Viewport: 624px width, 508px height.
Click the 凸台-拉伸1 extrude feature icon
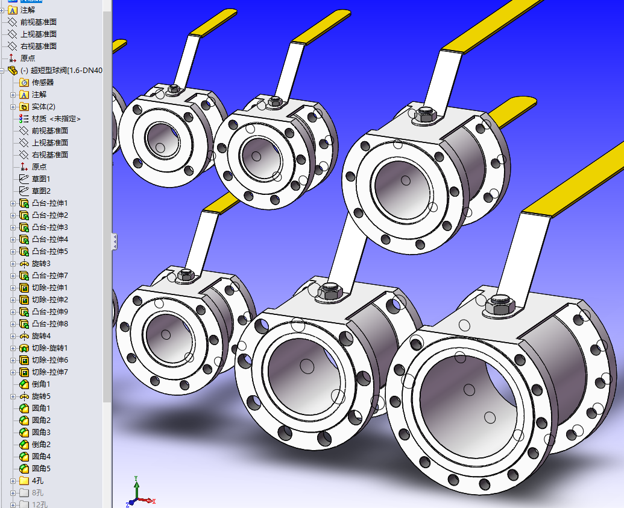24,203
